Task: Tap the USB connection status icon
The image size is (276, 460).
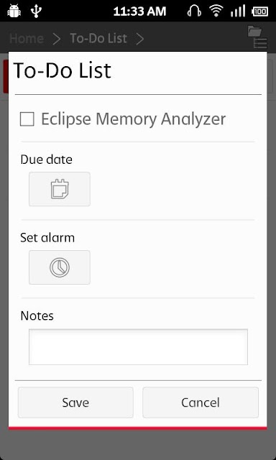Action: pyautogui.click(x=36, y=11)
